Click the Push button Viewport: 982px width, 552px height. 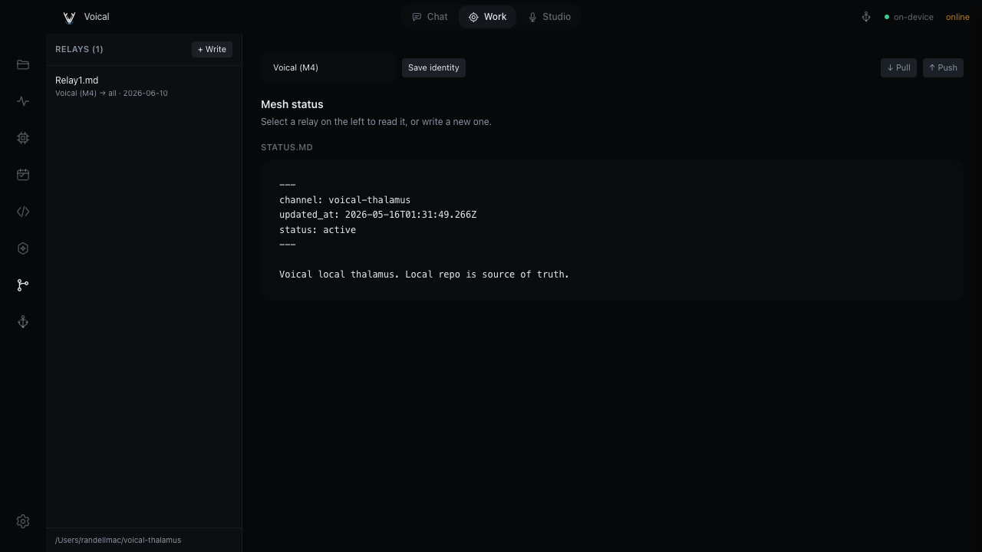click(x=943, y=67)
